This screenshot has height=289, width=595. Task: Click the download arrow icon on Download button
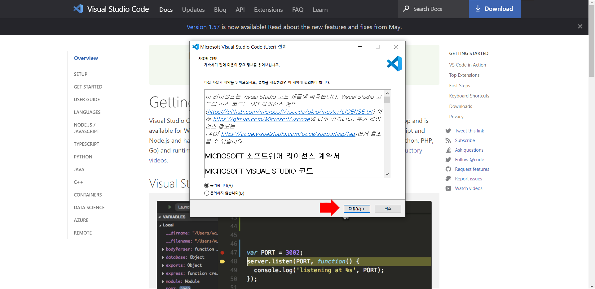pyautogui.click(x=478, y=9)
